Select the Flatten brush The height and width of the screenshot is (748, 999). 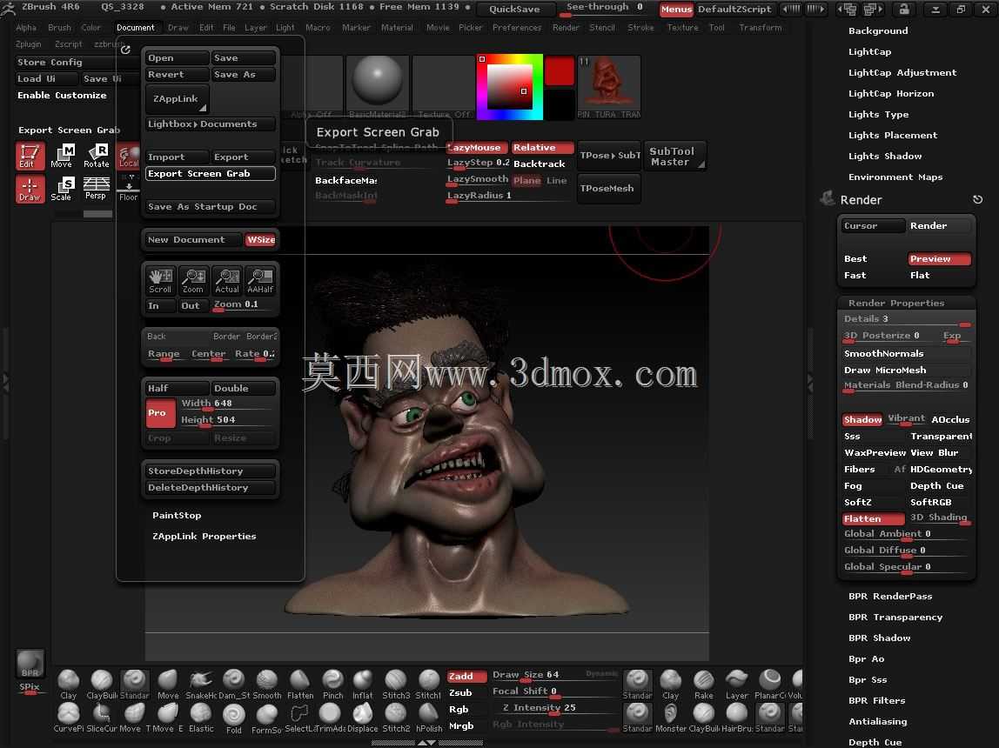click(300, 685)
